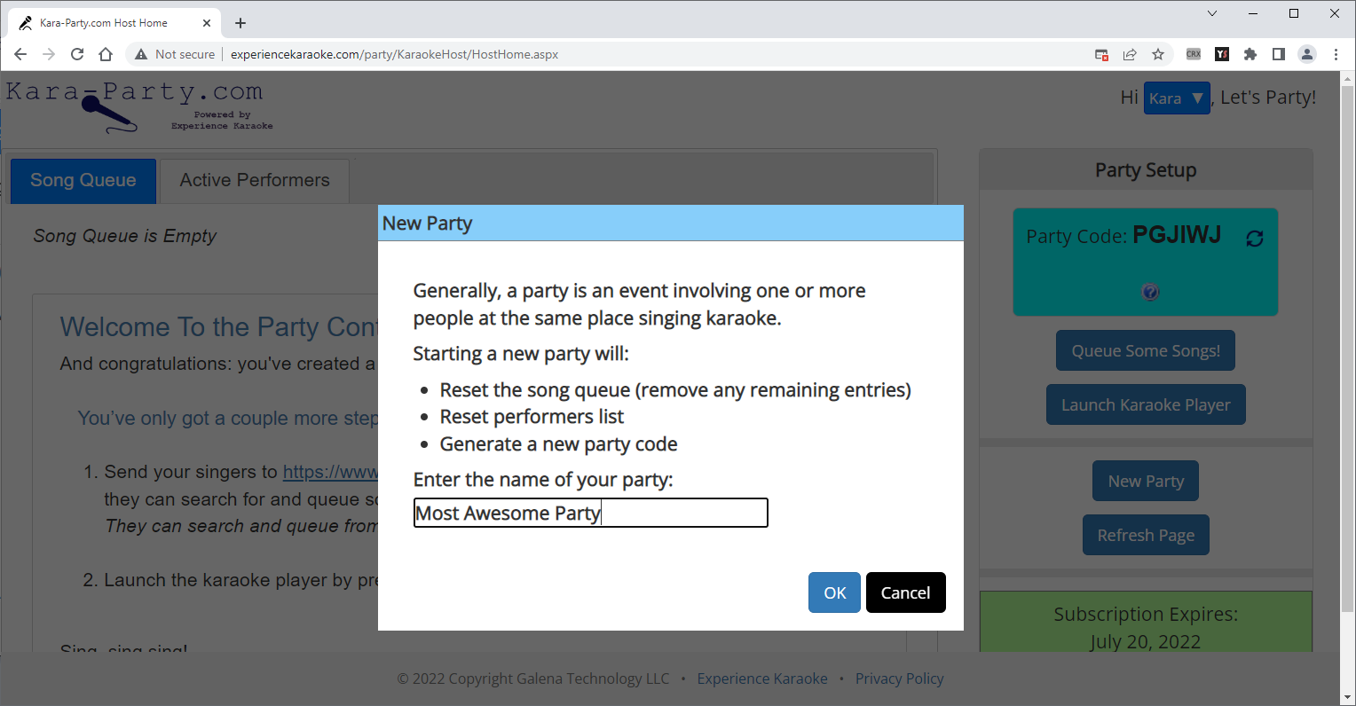1356x706 pixels.
Task: Confirm new party with OK button
Action: click(834, 592)
